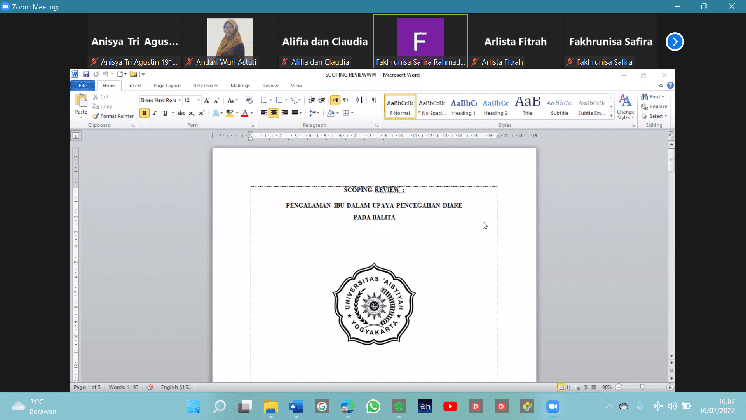The width and height of the screenshot is (746, 420).
Task: Click the zoom slider handle
Action: (x=642, y=387)
